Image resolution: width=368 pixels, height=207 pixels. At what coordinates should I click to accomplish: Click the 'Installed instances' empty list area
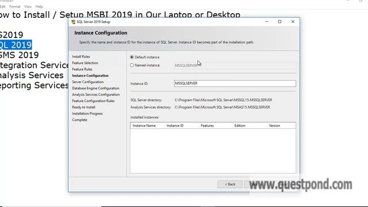point(213,151)
